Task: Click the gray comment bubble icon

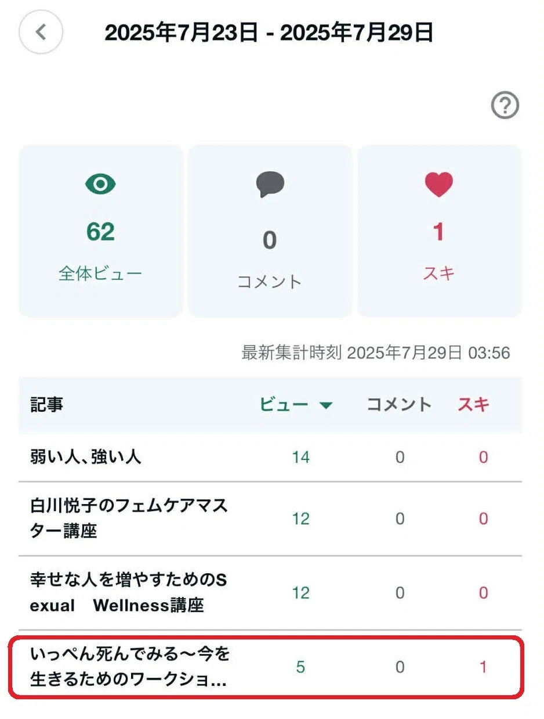Action: pos(270,185)
